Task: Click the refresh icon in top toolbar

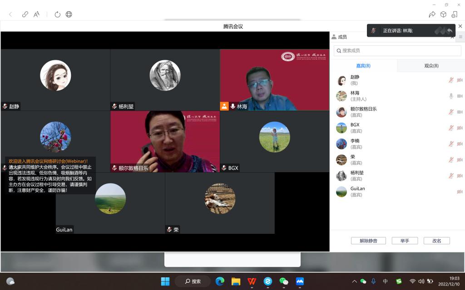Action: click(58, 14)
